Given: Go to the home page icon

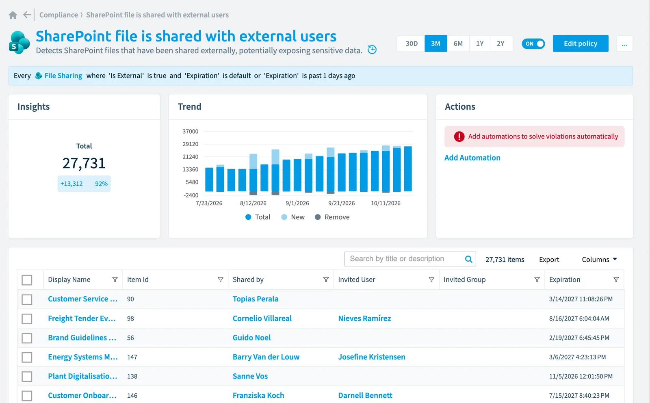Looking at the screenshot, I should click(13, 15).
